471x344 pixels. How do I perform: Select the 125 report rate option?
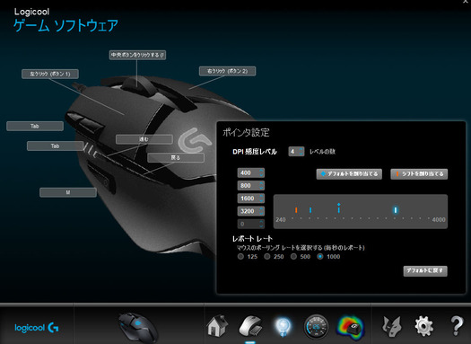[240, 257]
